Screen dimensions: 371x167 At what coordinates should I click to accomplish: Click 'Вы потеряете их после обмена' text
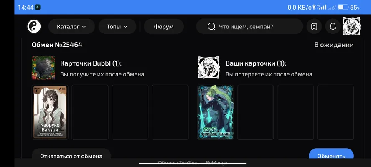[x=269, y=74]
